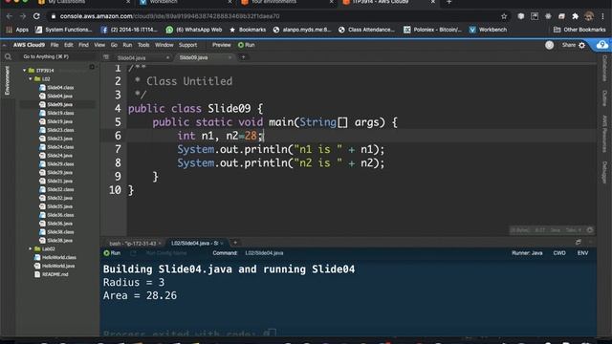Image resolution: width=612 pixels, height=344 pixels.
Task: Click the restart icon next to console Run
Action: coord(133,253)
